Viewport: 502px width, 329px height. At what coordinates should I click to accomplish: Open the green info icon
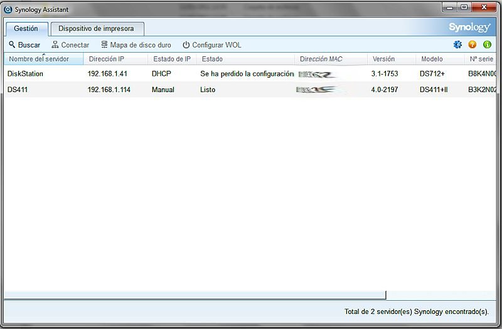pos(488,44)
